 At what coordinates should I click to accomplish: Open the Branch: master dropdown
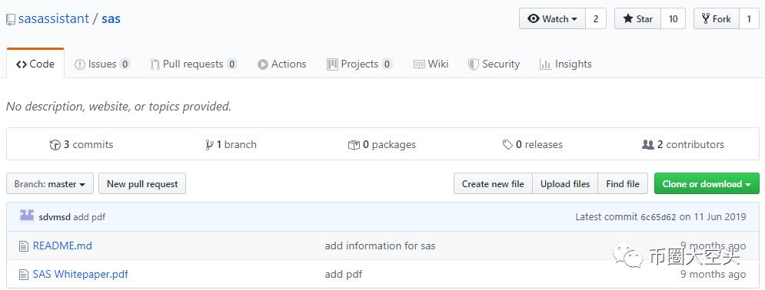(x=50, y=184)
